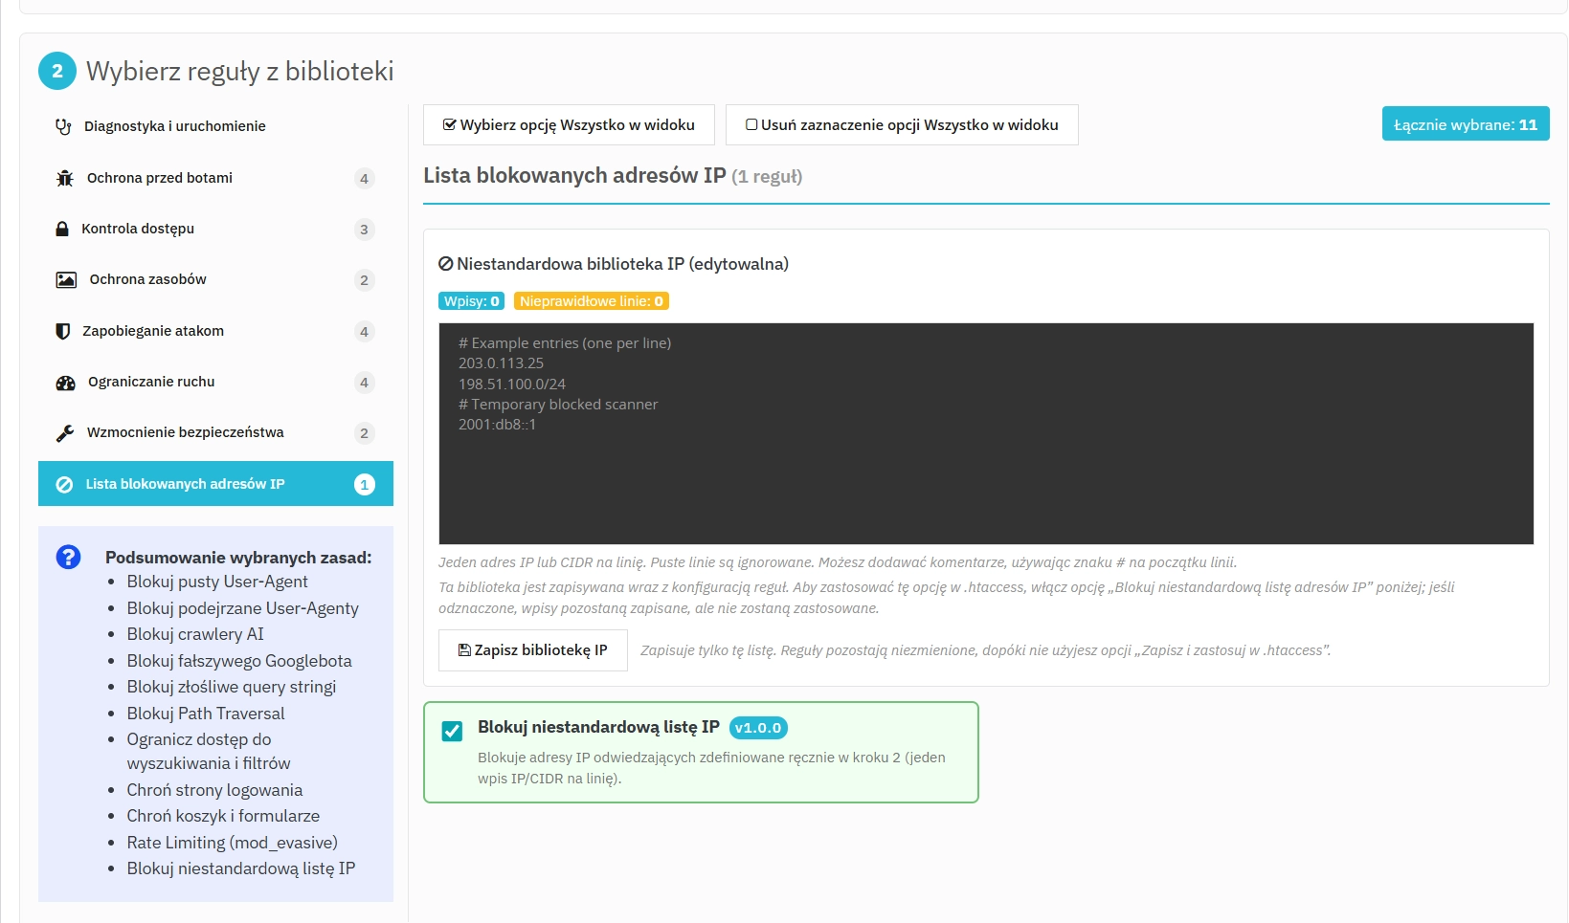Screen dimensions: 1569x923
Task: Click Usuń zaznaczenie opcji Wszystko w widoku
Action: click(902, 124)
